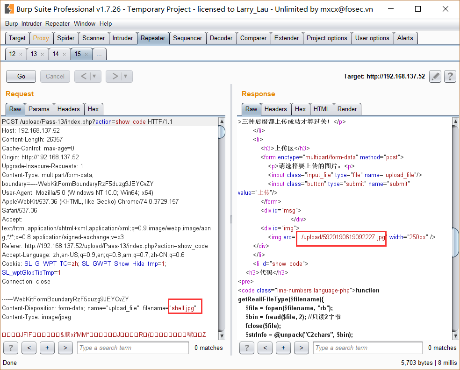Show response Render view
This screenshot has width=460, height=370.
pos(347,109)
